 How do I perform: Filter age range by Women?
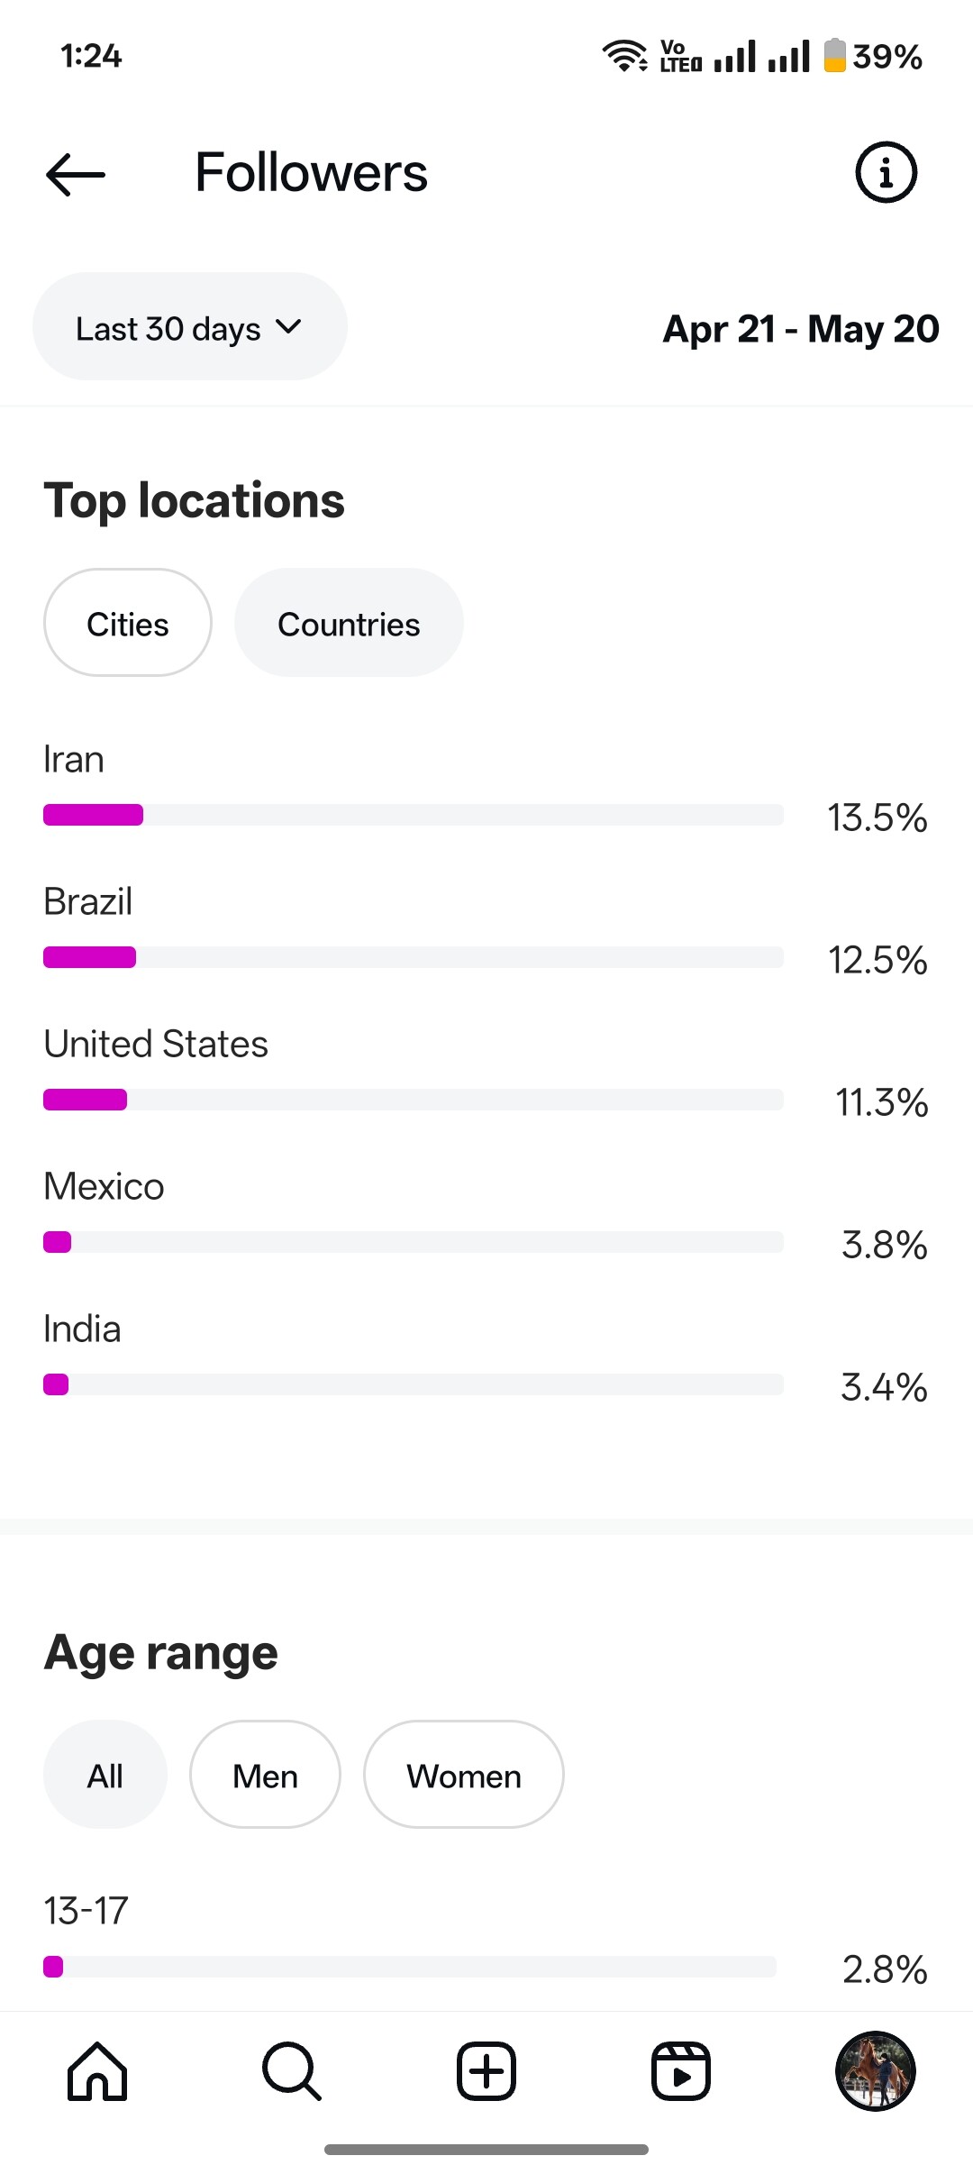464,1775
